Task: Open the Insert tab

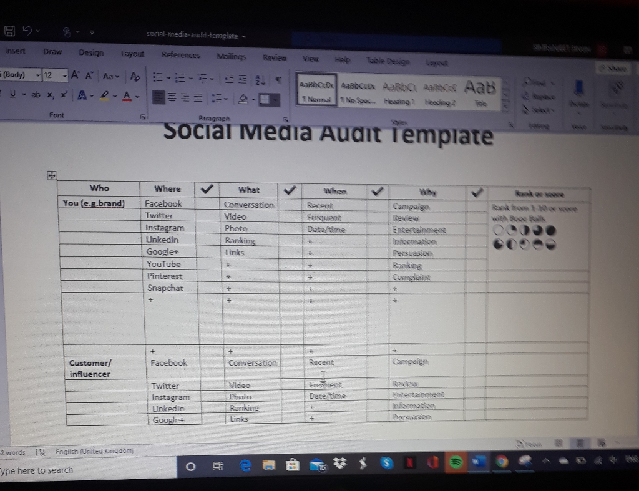Action: (15, 51)
